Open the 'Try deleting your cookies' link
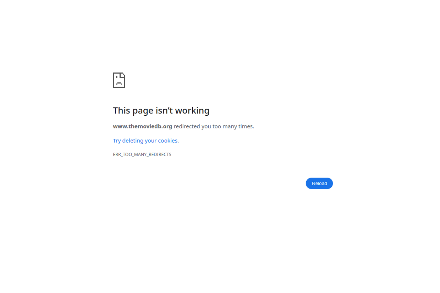The image size is (440, 293). click(x=145, y=140)
